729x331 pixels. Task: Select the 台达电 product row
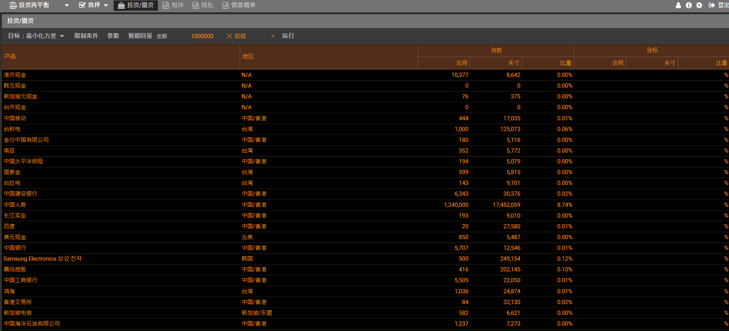click(x=365, y=183)
